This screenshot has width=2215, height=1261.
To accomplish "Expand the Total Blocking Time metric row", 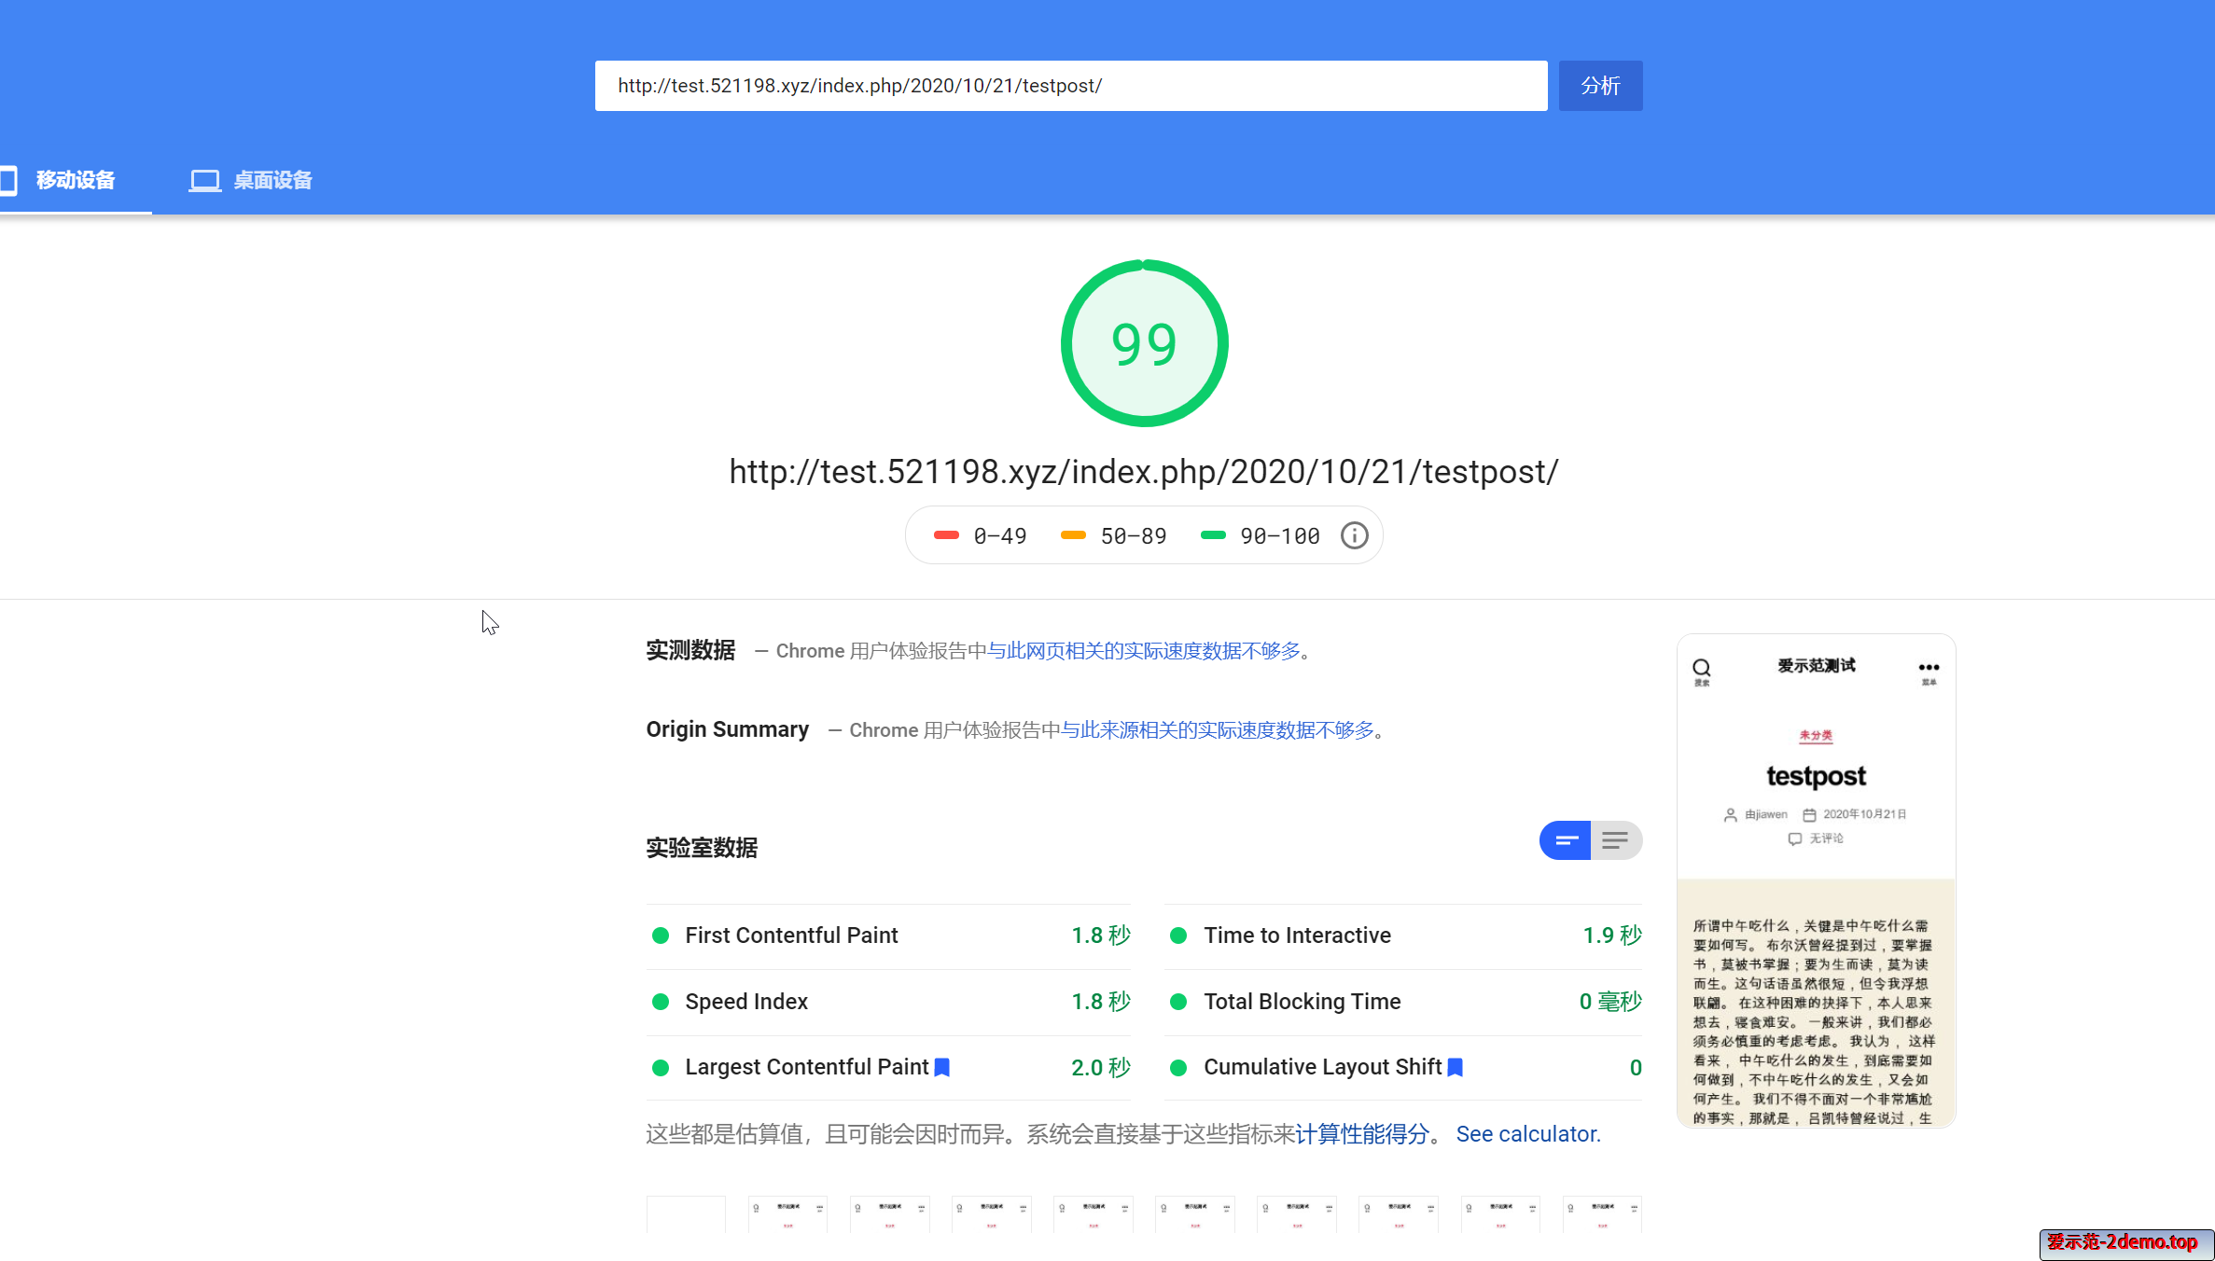I will pyautogui.click(x=1302, y=1002).
